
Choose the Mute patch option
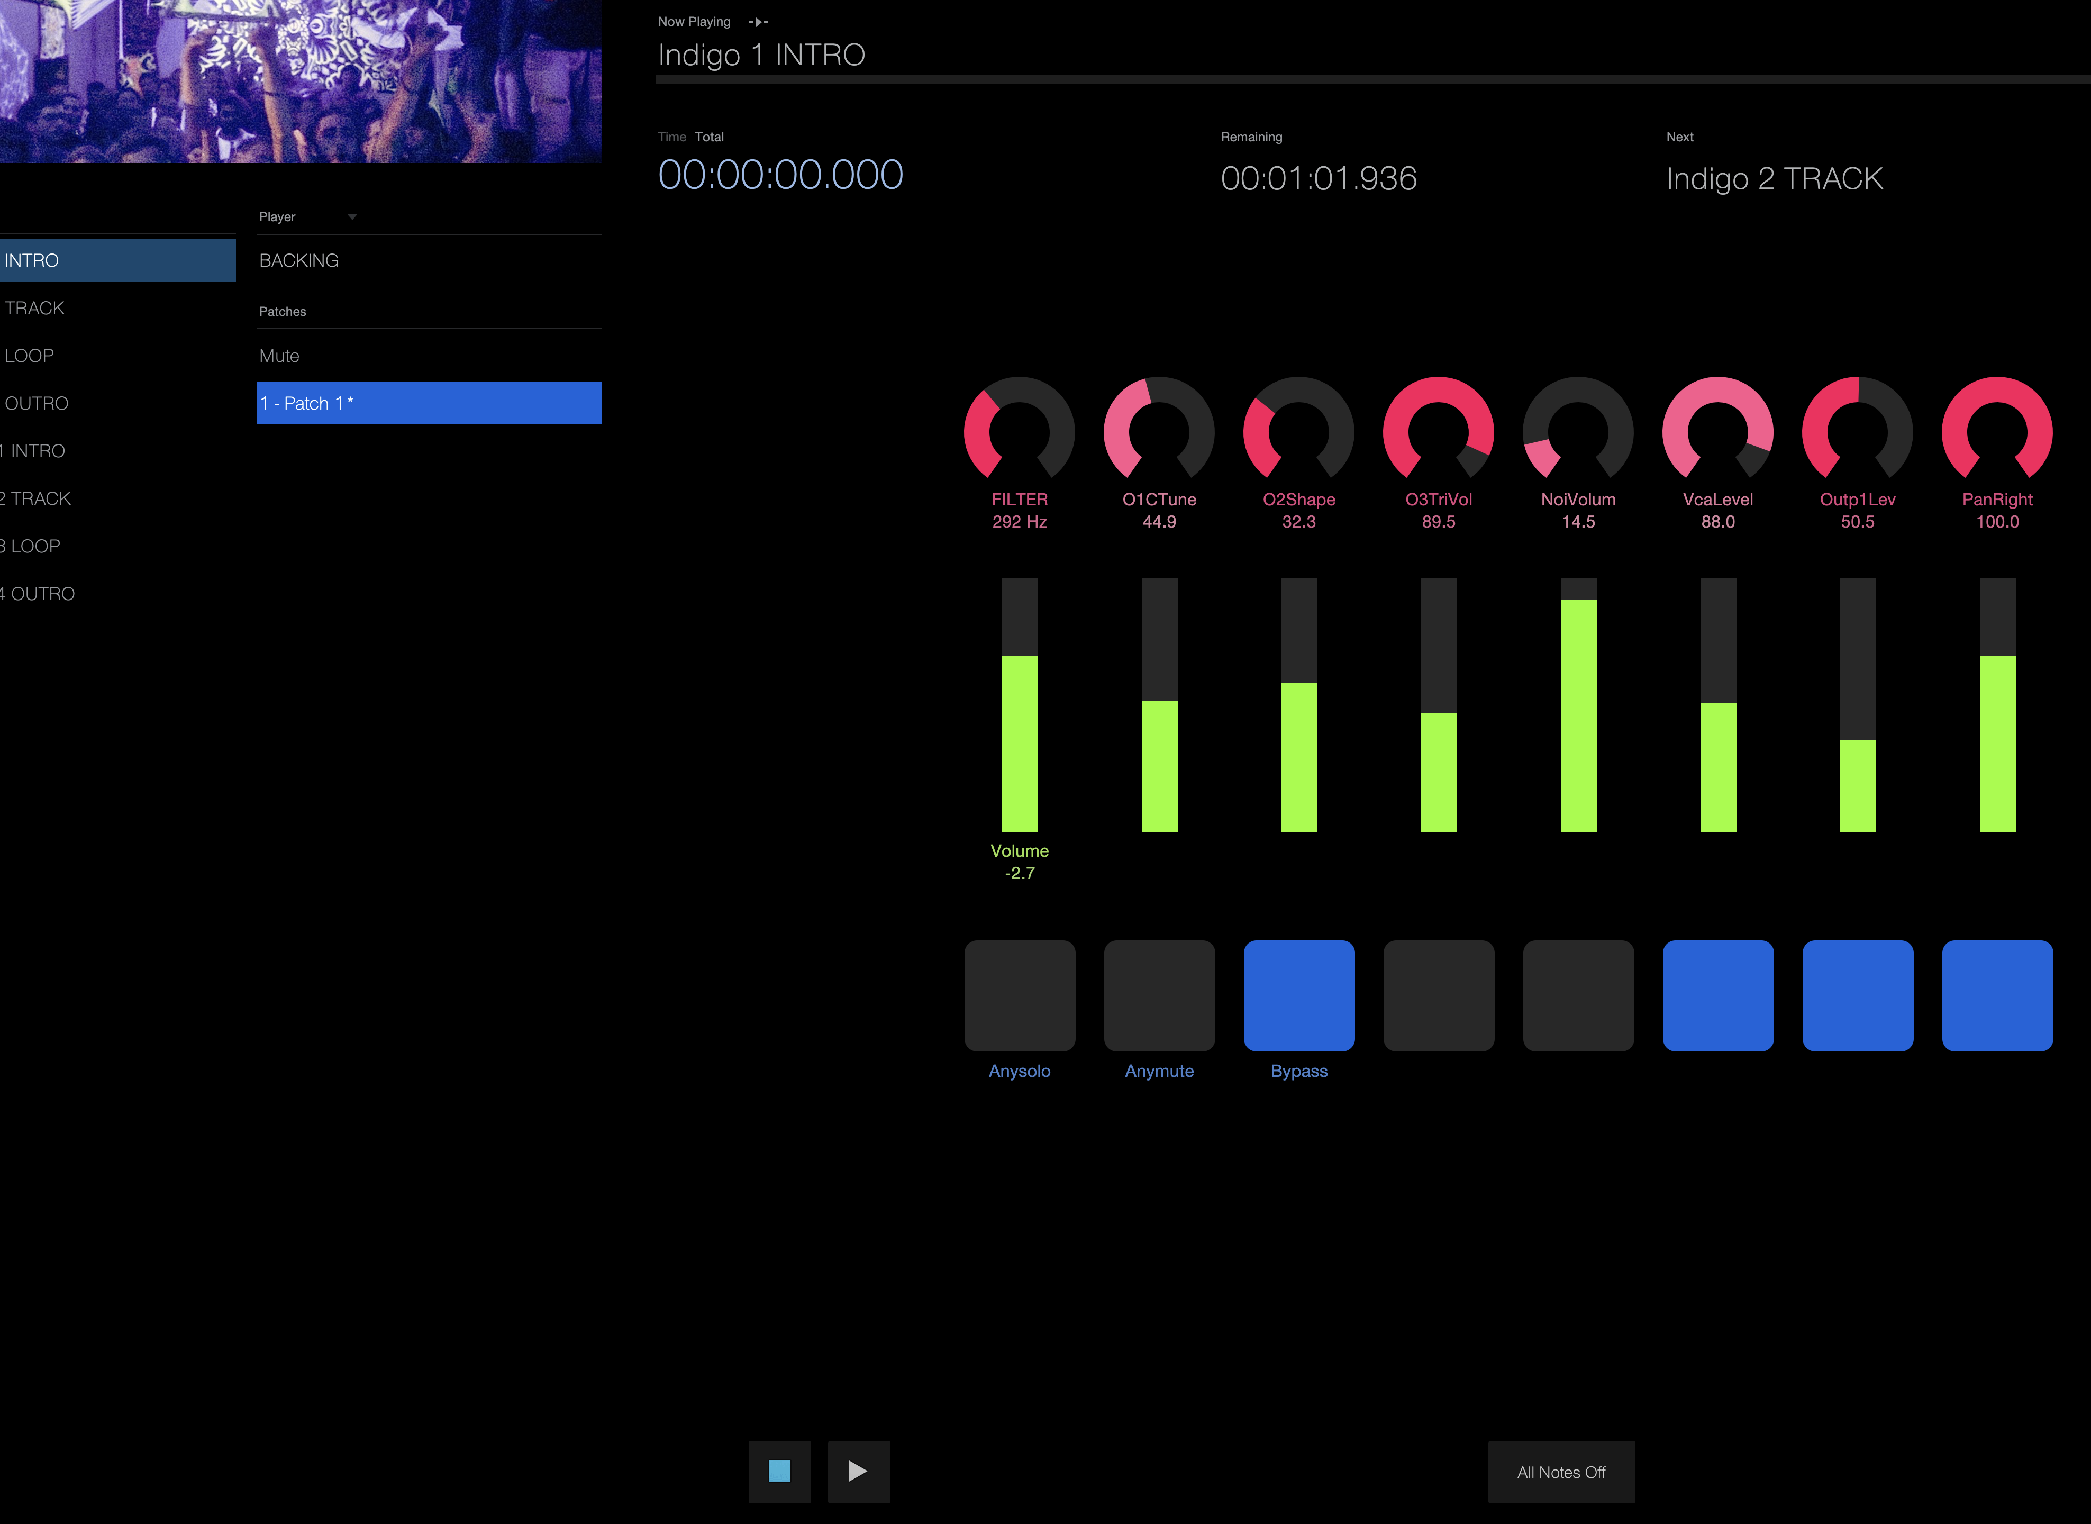click(279, 356)
